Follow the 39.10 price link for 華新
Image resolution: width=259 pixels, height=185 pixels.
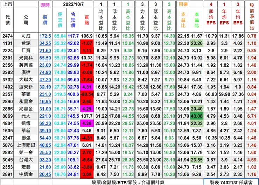coord(45,131)
